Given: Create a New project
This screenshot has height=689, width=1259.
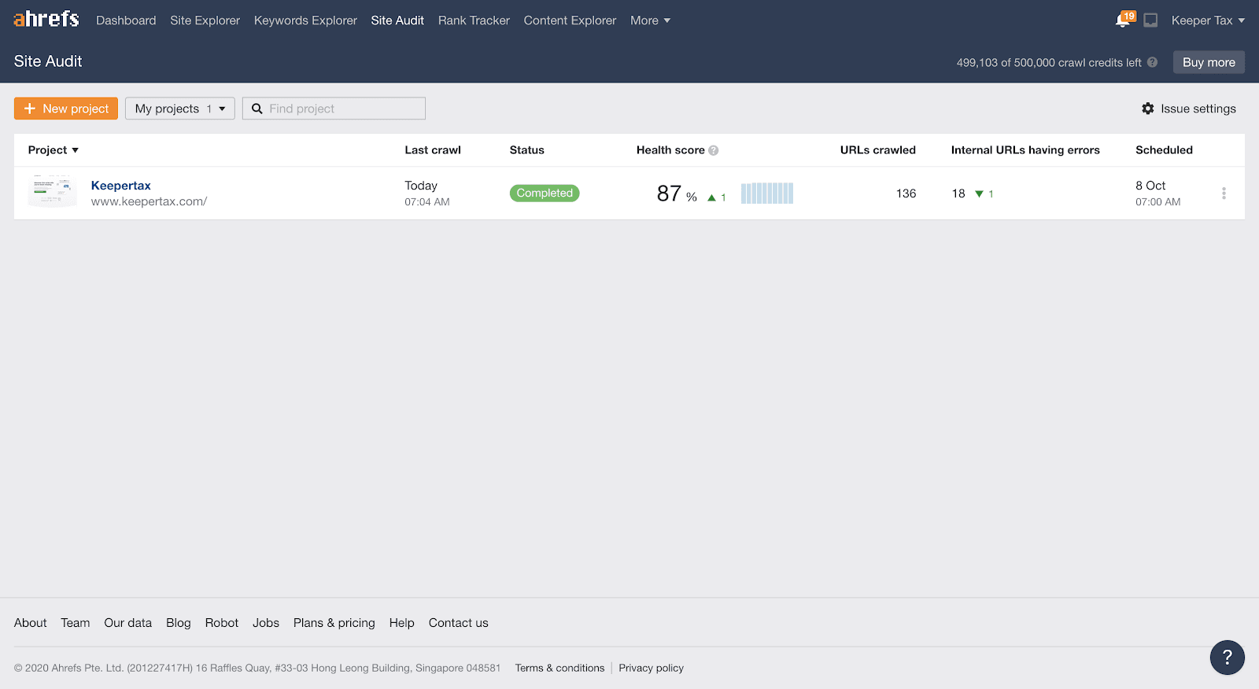Looking at the screenshot, I should [66, 109].
